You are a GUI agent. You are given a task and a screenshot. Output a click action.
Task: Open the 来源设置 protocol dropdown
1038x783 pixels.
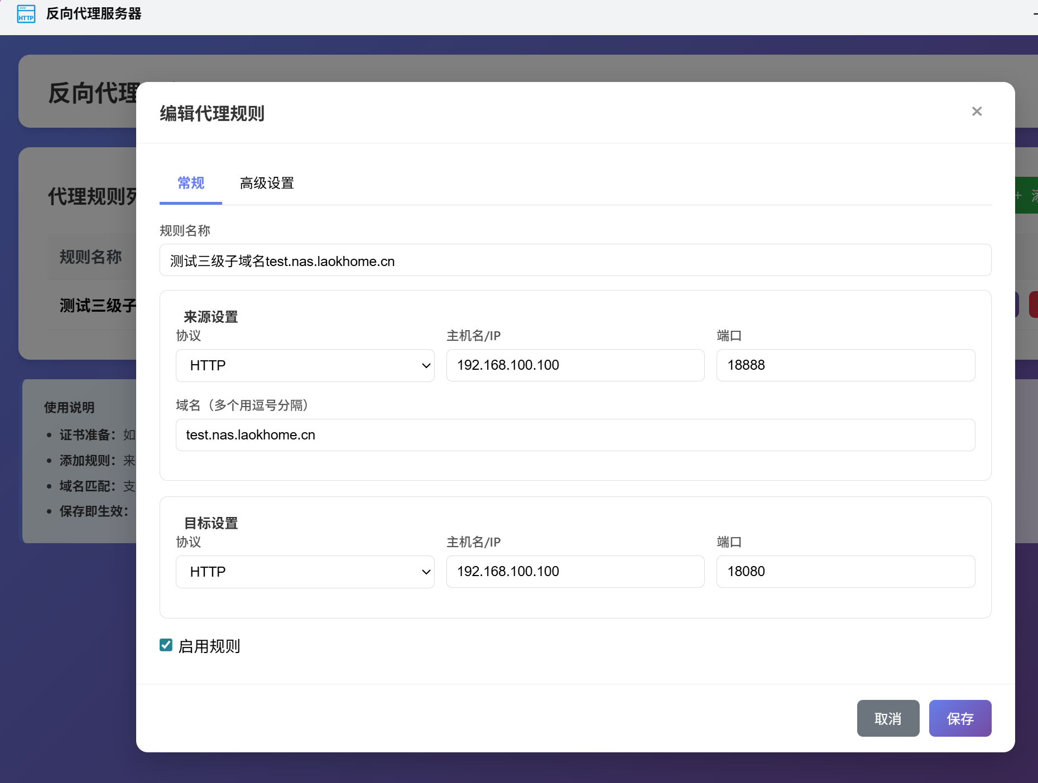click(x=305, y=365)
